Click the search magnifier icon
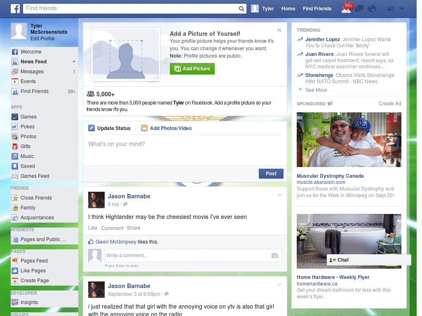 coord(241,9)
